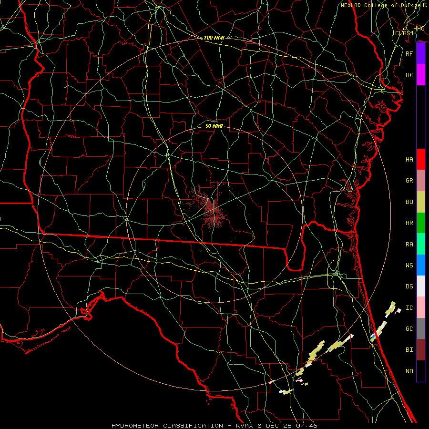Click the 'IC' legend label
429x429 pixels.
pos(409,307)
